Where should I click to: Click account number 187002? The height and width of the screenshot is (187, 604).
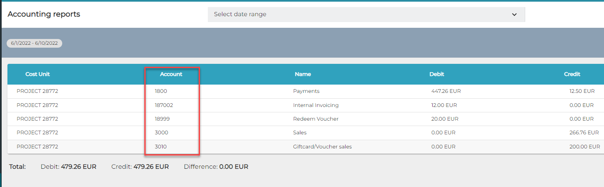coord(163,105)
